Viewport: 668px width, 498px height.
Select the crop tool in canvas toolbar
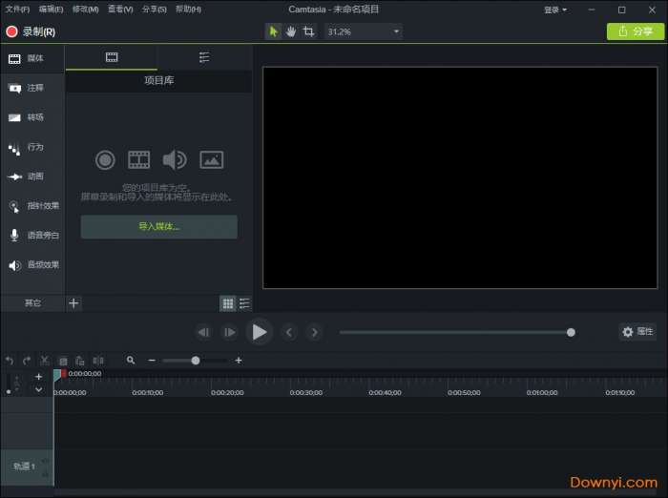(x=308, y=31)
